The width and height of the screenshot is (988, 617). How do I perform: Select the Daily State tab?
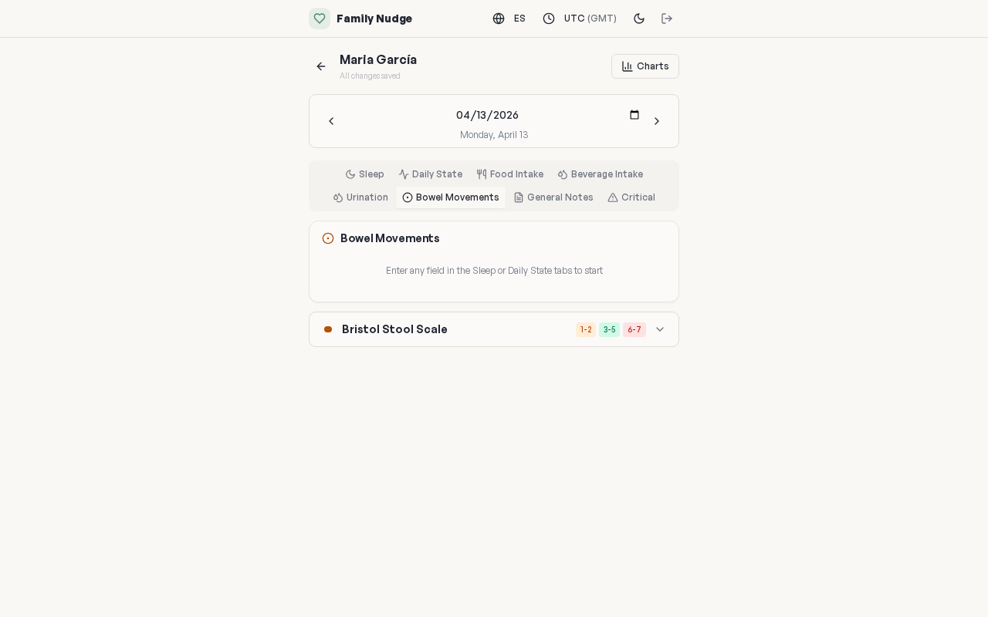coord(430,174)
